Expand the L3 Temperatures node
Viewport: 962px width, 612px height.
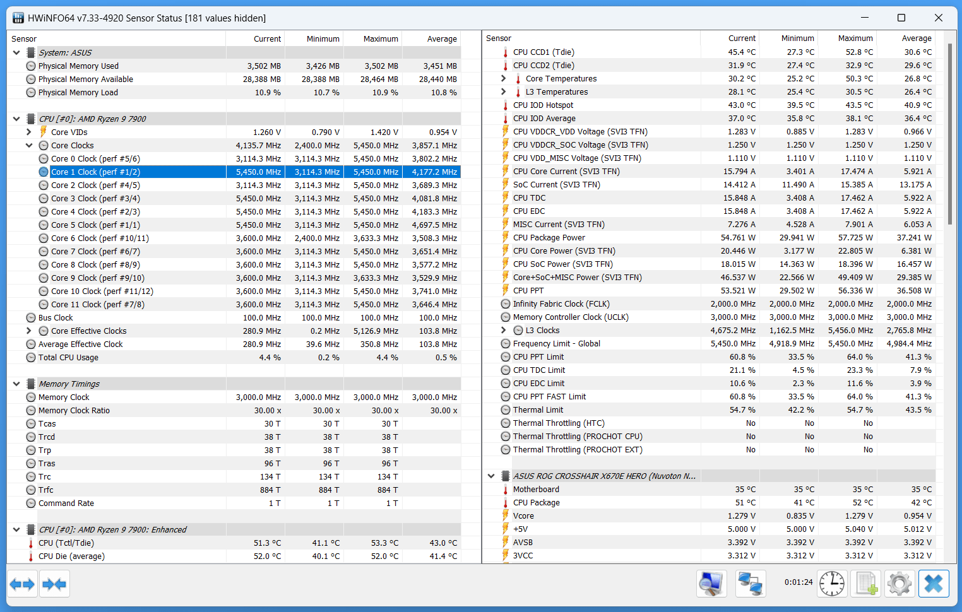pyautogui.click(x=503, y=91)
